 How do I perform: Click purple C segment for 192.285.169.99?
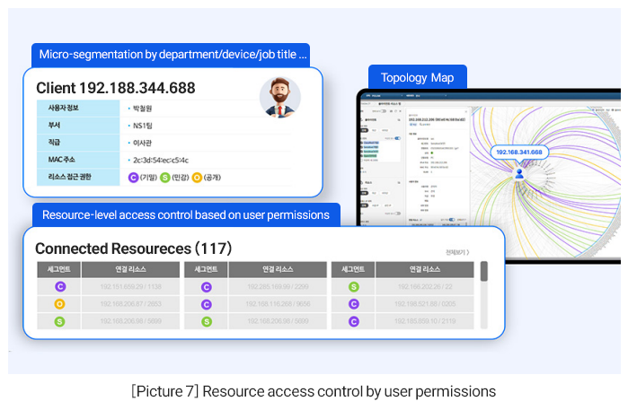click(207, 287)
